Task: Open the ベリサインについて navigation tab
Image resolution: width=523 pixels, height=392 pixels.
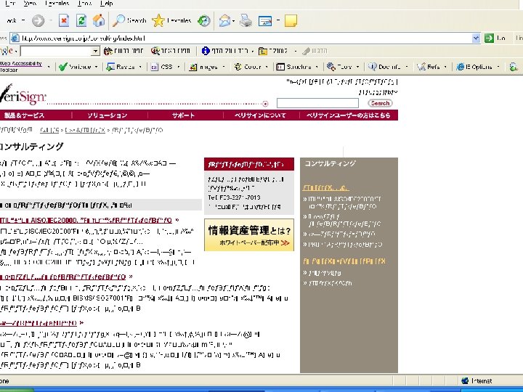Action: pos(260,115)
